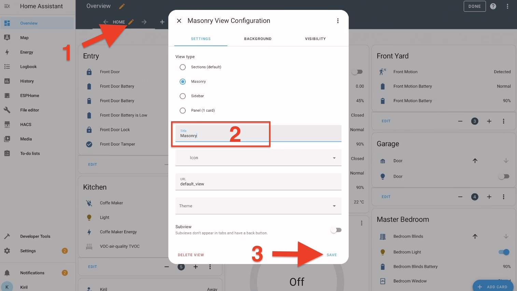Viewport: 517px width, 291px height.
Task: Switch to the Background tab
Action: coord(258,39)
